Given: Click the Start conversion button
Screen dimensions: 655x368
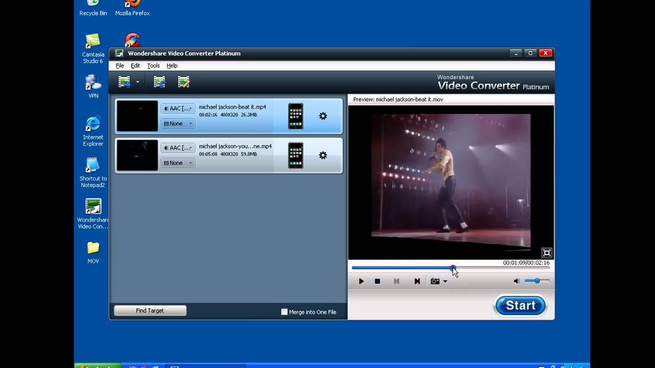Looking at the screenshot, I should (520, 306).
